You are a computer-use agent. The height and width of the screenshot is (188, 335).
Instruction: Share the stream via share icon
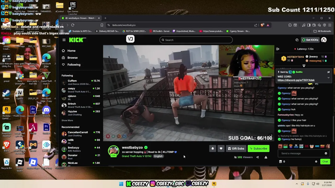tap(258, 157)
